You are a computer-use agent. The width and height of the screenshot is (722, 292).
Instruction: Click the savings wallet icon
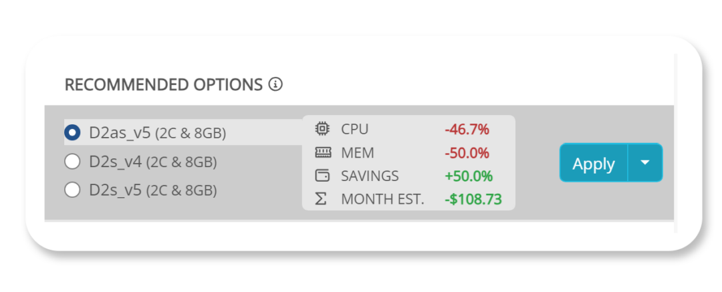coord(322,176)
